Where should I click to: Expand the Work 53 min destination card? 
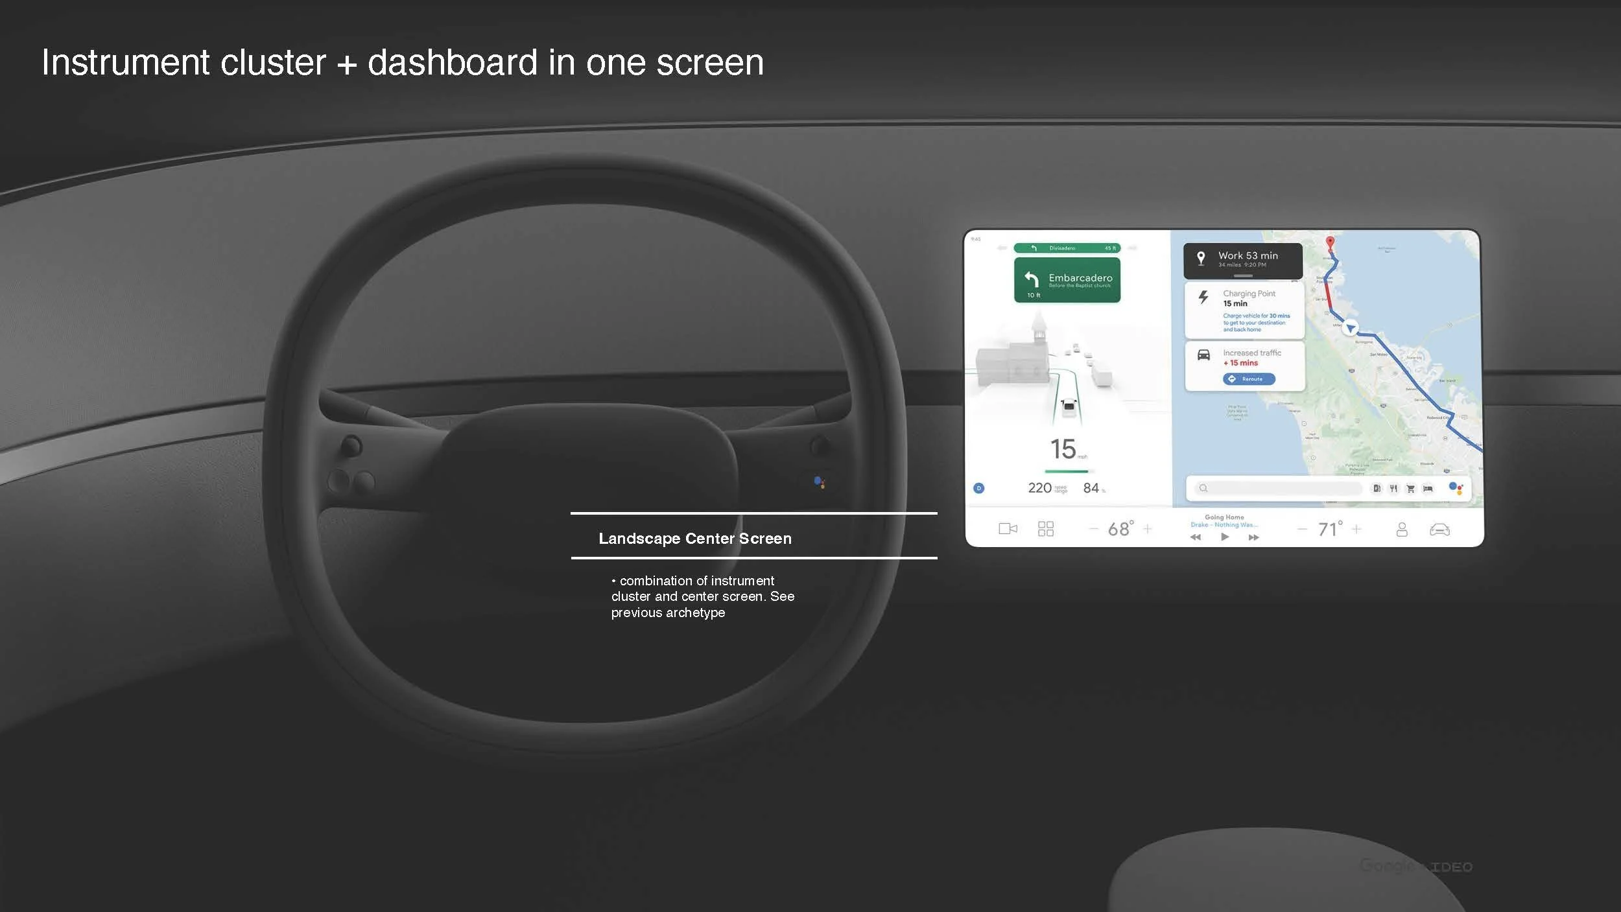(1242, 260)
